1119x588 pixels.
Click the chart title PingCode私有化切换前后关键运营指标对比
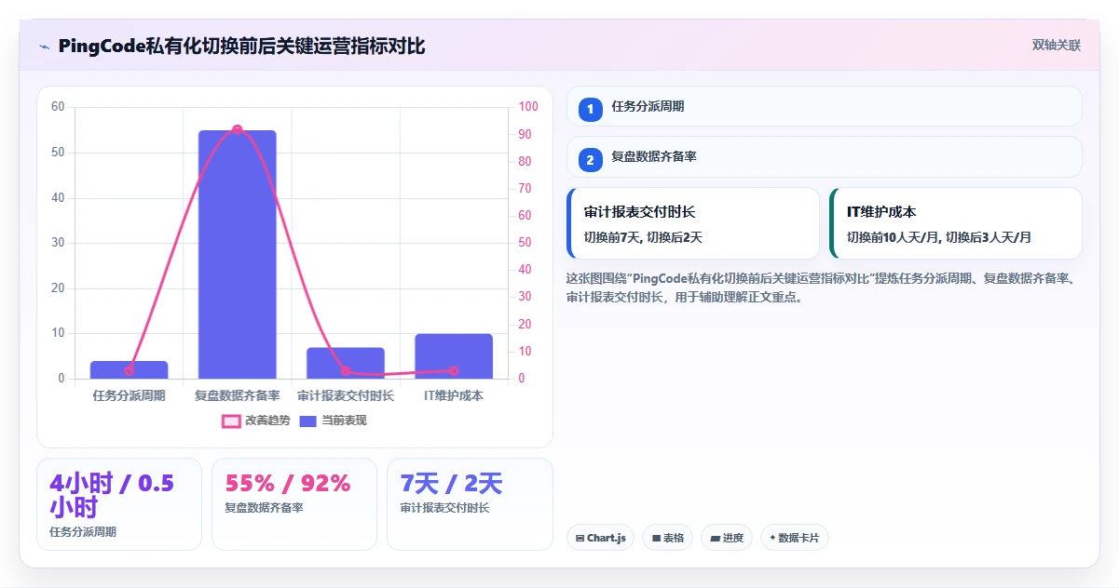pos(241,47)
